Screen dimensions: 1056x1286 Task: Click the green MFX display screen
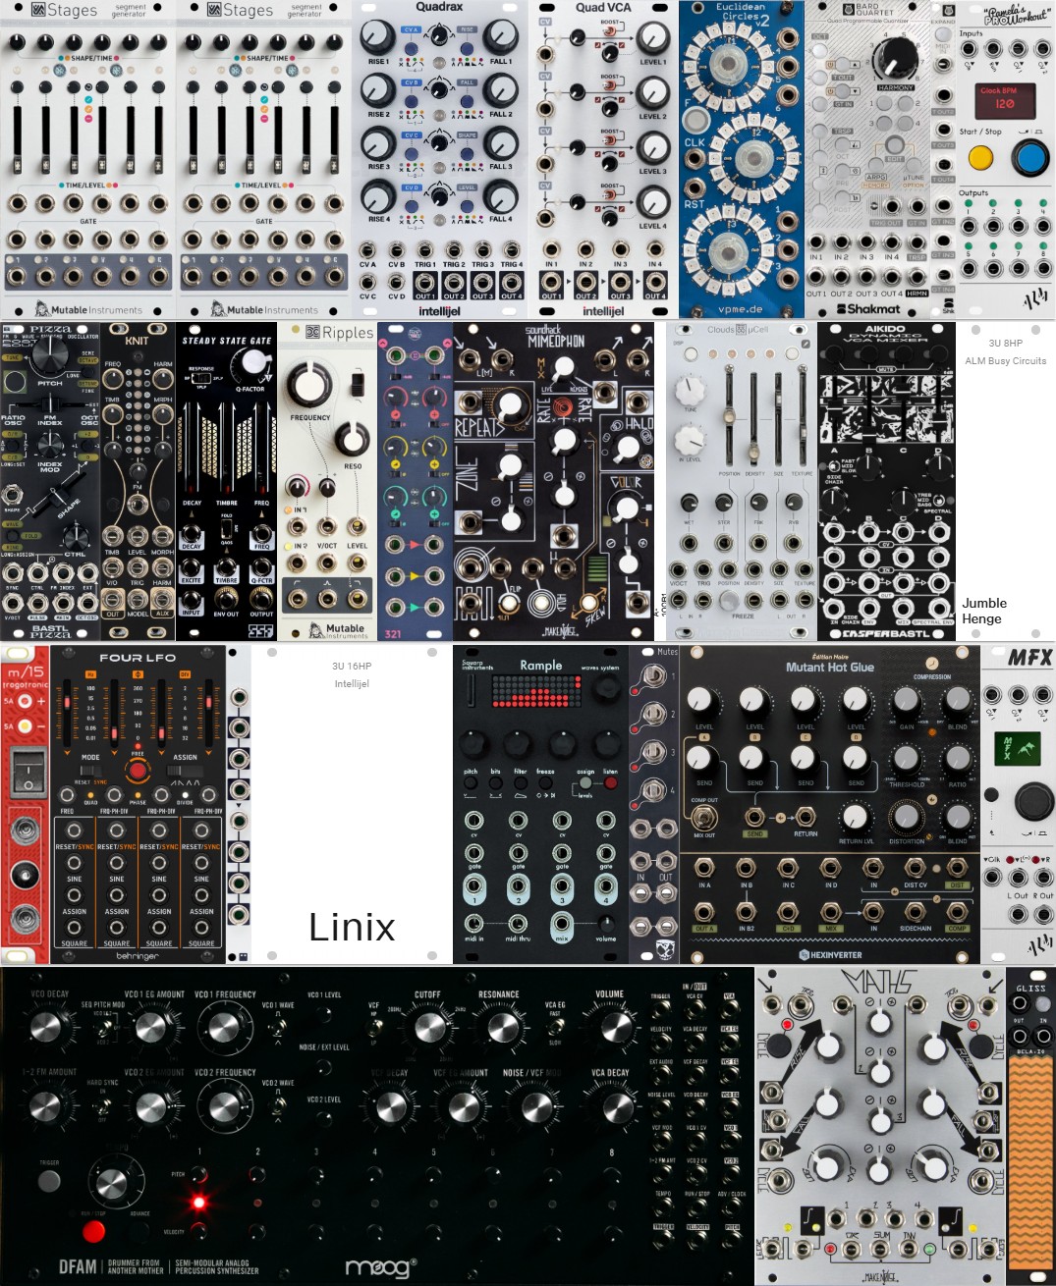[x=1018, y=748]
